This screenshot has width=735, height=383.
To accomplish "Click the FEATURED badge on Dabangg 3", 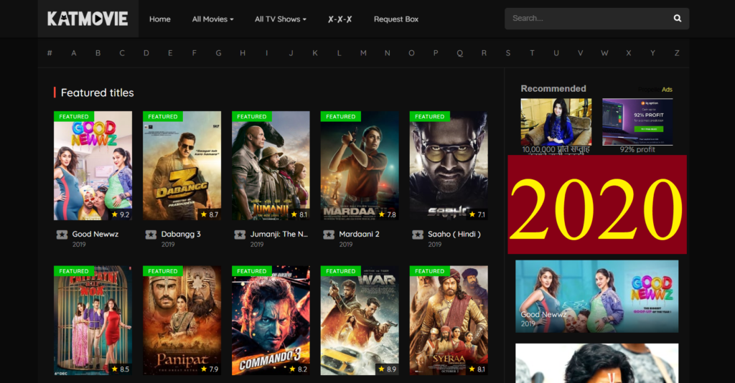I will pyautogui.click(x=163, y=116).
